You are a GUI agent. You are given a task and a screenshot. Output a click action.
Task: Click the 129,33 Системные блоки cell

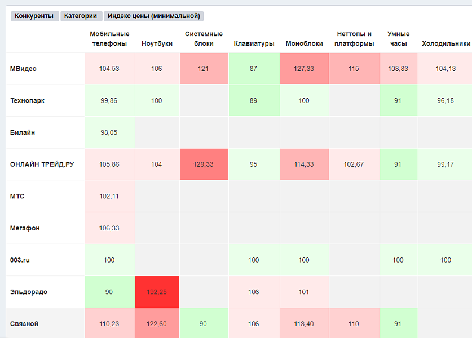pyautogui.click(x=204, y=164)
